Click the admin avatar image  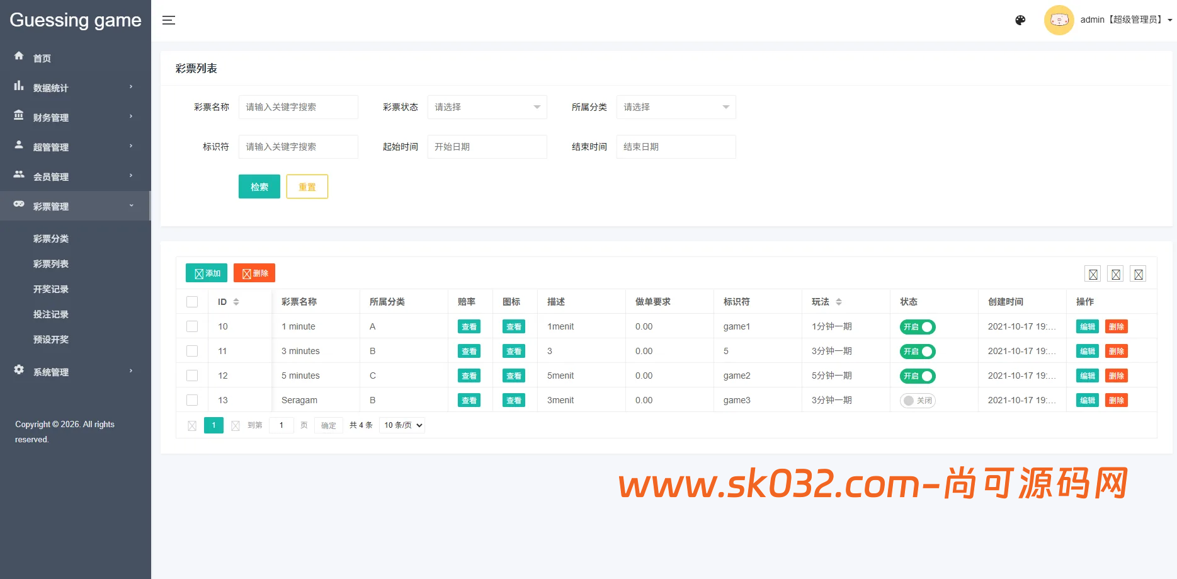(1059, 20)
